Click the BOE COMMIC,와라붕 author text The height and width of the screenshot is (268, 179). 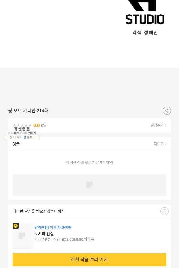tap(78, 239)
